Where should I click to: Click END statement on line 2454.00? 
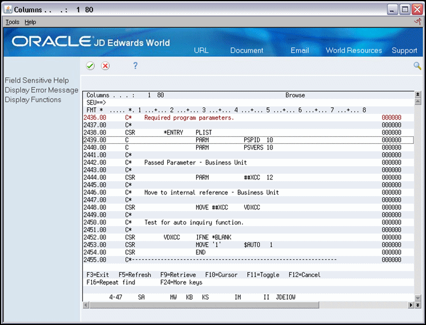[201, 252]
